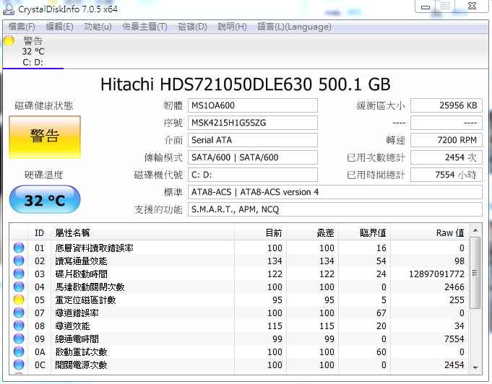
Task: Click the yellow status circle beside top 警告
Action: (9, 40)
